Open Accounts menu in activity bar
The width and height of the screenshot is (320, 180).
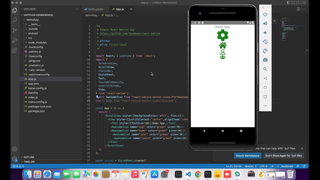(x=14, y=149)
